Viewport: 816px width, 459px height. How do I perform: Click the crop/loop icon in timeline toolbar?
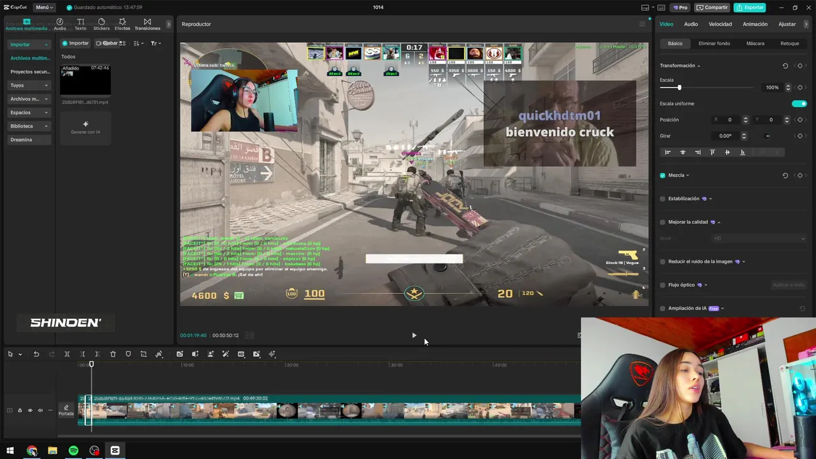143,354
